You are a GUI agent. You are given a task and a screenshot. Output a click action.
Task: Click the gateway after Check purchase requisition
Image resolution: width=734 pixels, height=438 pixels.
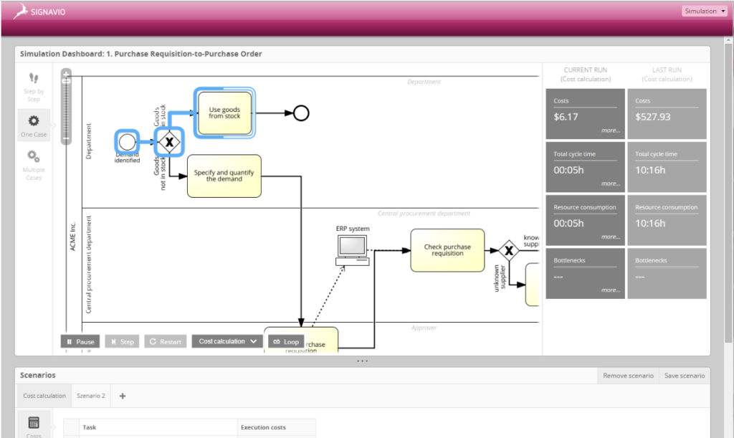[x=509, y=250]
